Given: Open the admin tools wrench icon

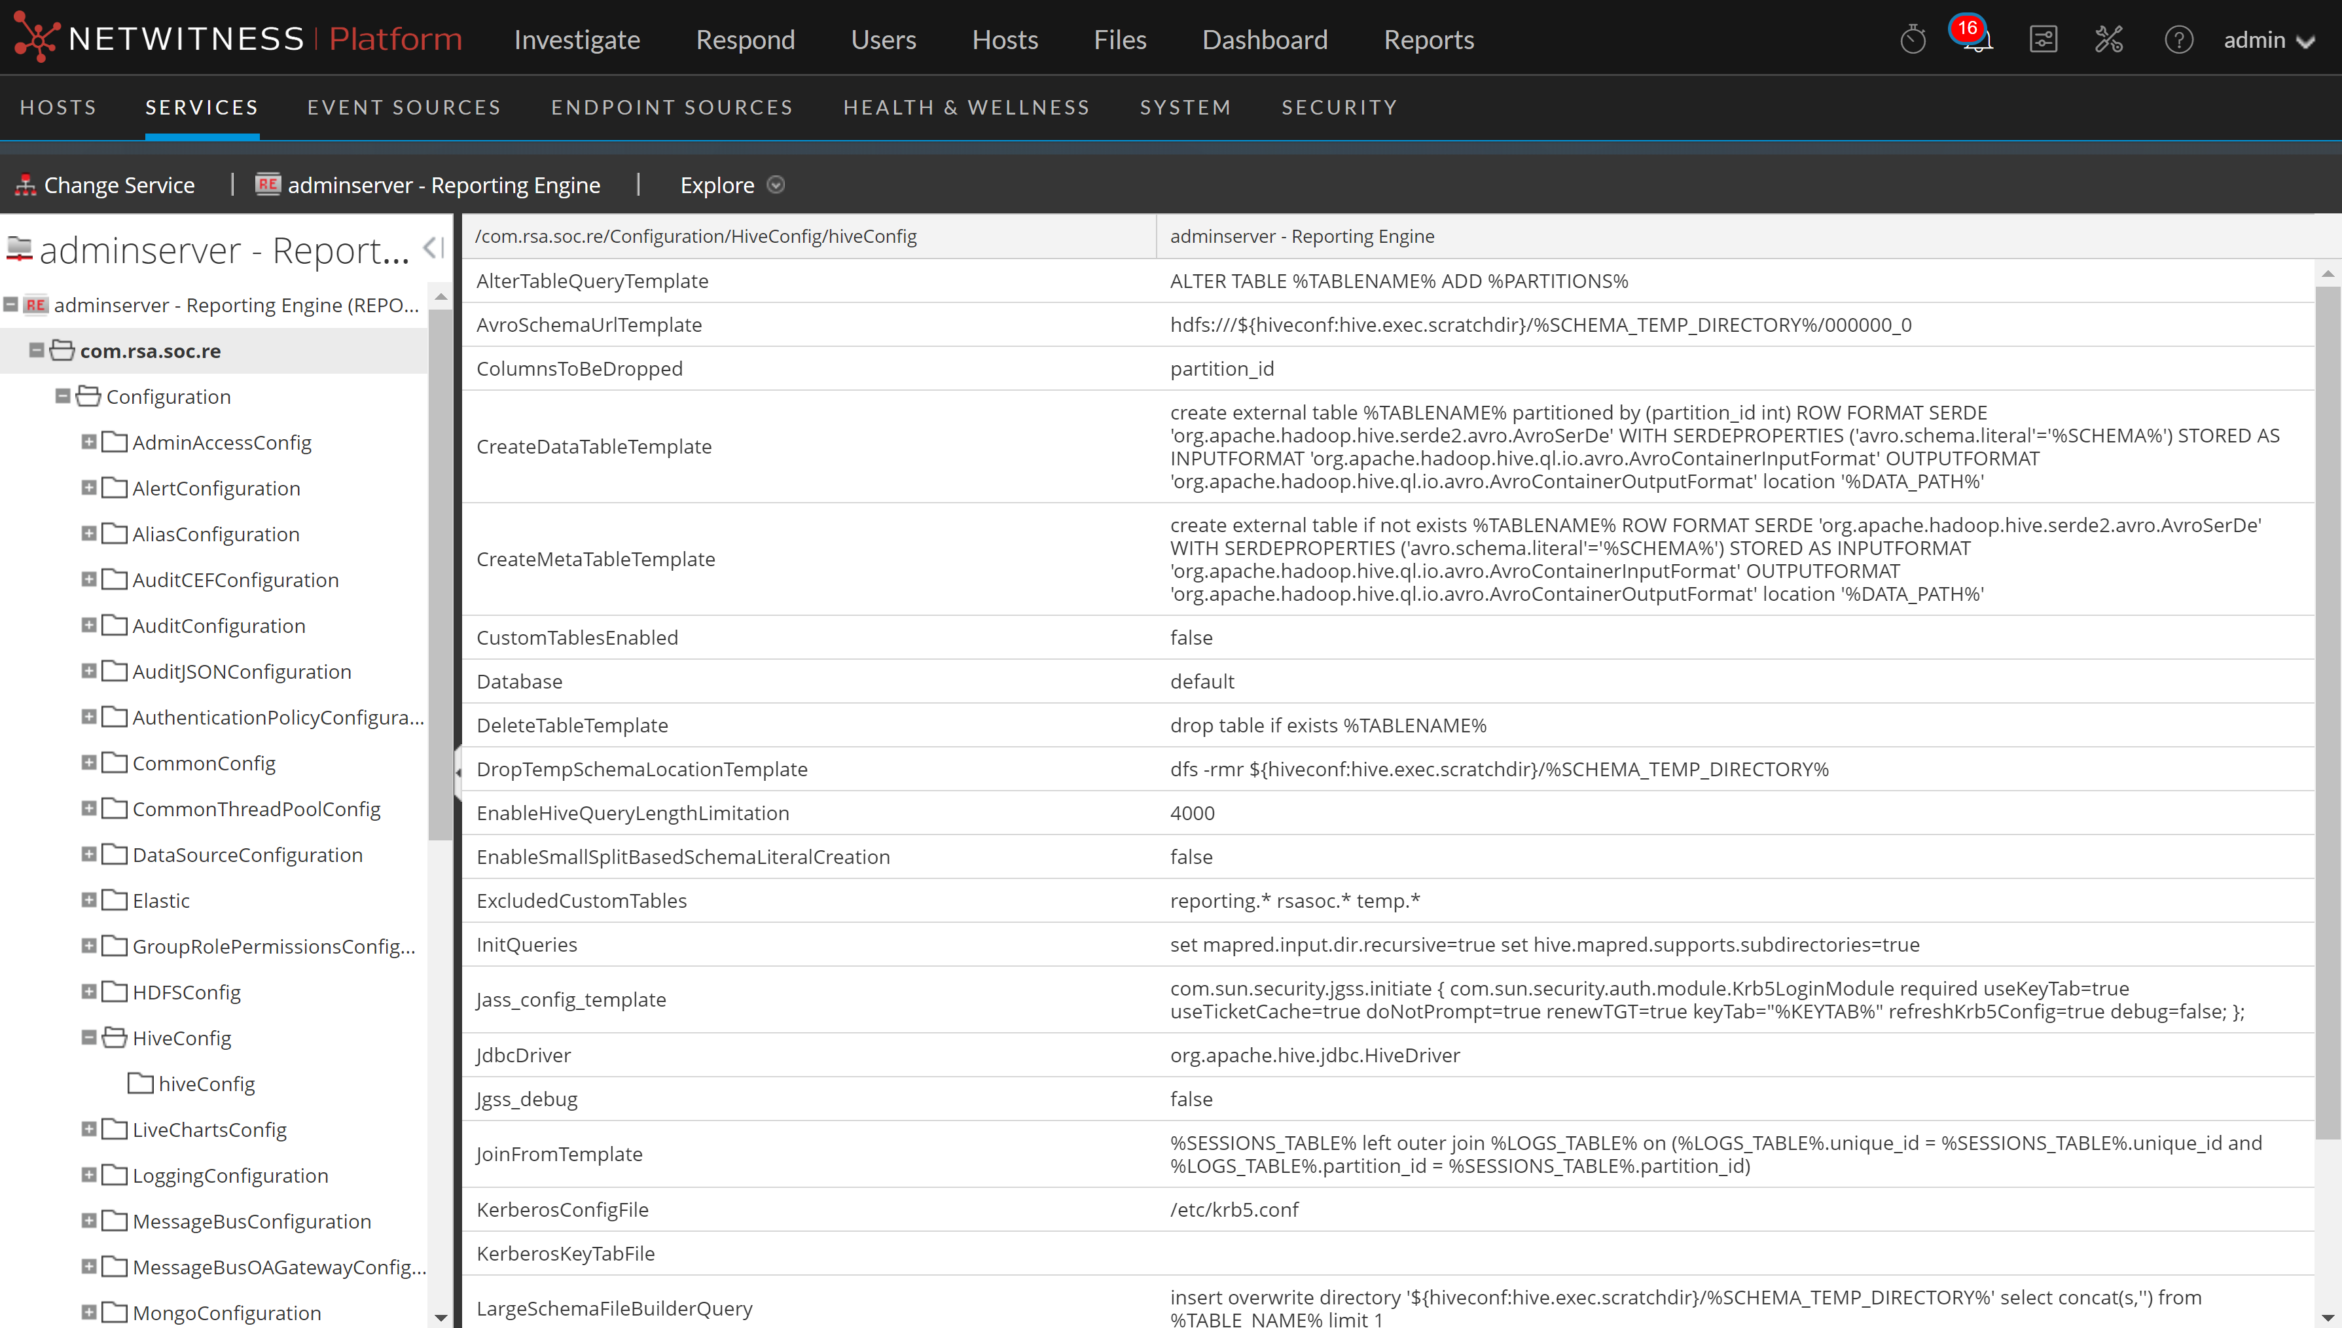Looking at the screenshot, I should pos(2108,40).
